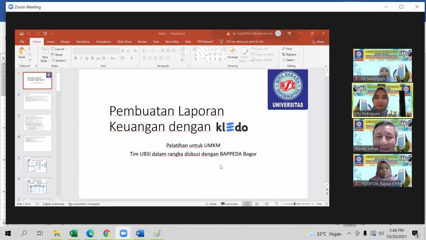
Task: Collapse the ribbon with chevron arrow
Action: click(326, 66)
